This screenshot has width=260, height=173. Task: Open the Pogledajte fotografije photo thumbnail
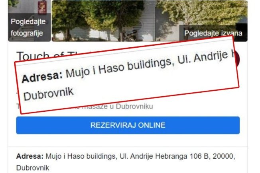[30, 21]
